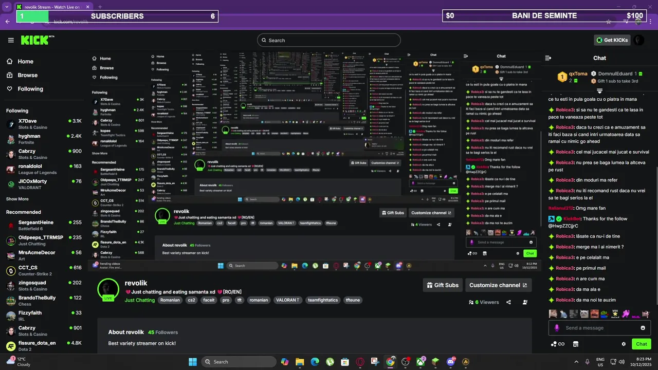Click the teamfighttatics tag

(x=323, y=300)
